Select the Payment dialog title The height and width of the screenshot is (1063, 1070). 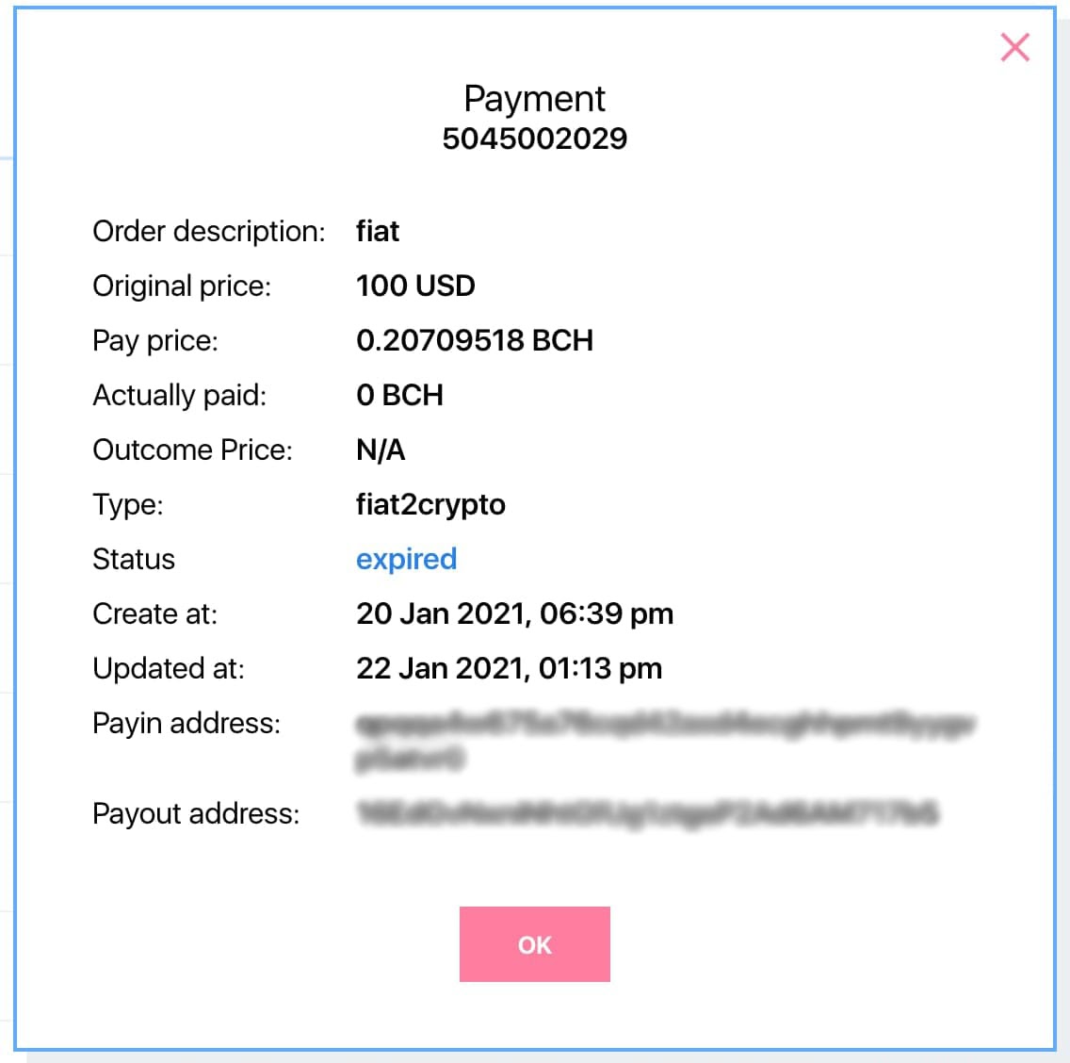point(534,98)
